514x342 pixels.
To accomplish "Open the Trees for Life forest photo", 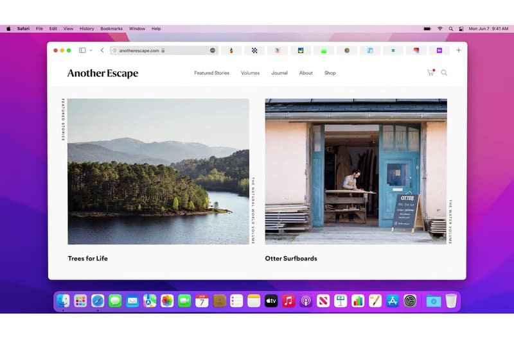I will 158,171.
